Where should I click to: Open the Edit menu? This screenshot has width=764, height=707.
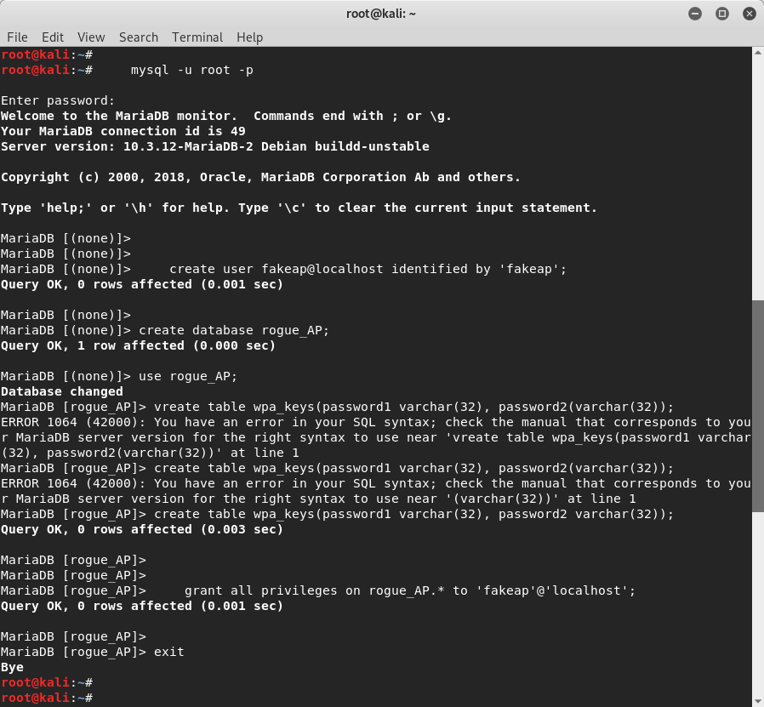[x=53, y=37]
